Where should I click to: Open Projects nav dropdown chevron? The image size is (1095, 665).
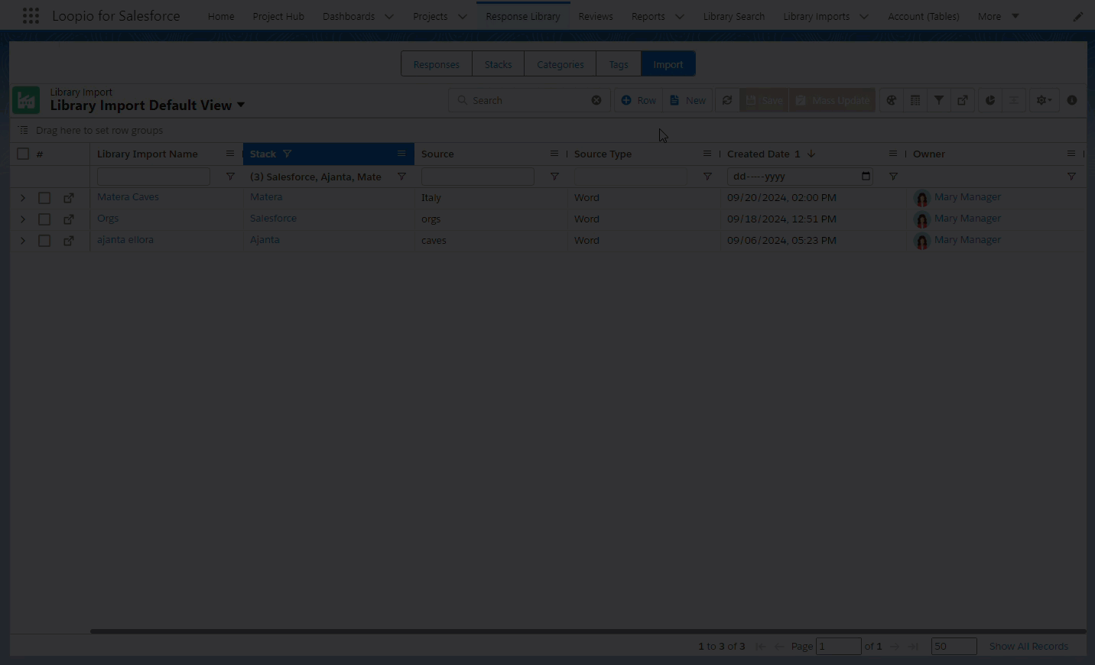463,16
